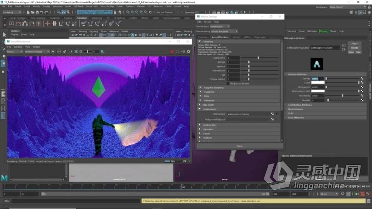The width and height of the screenshot is (372, 209).
Task: Click the Hide button in Attribute Editor
Action: click(x=358, y=52)
